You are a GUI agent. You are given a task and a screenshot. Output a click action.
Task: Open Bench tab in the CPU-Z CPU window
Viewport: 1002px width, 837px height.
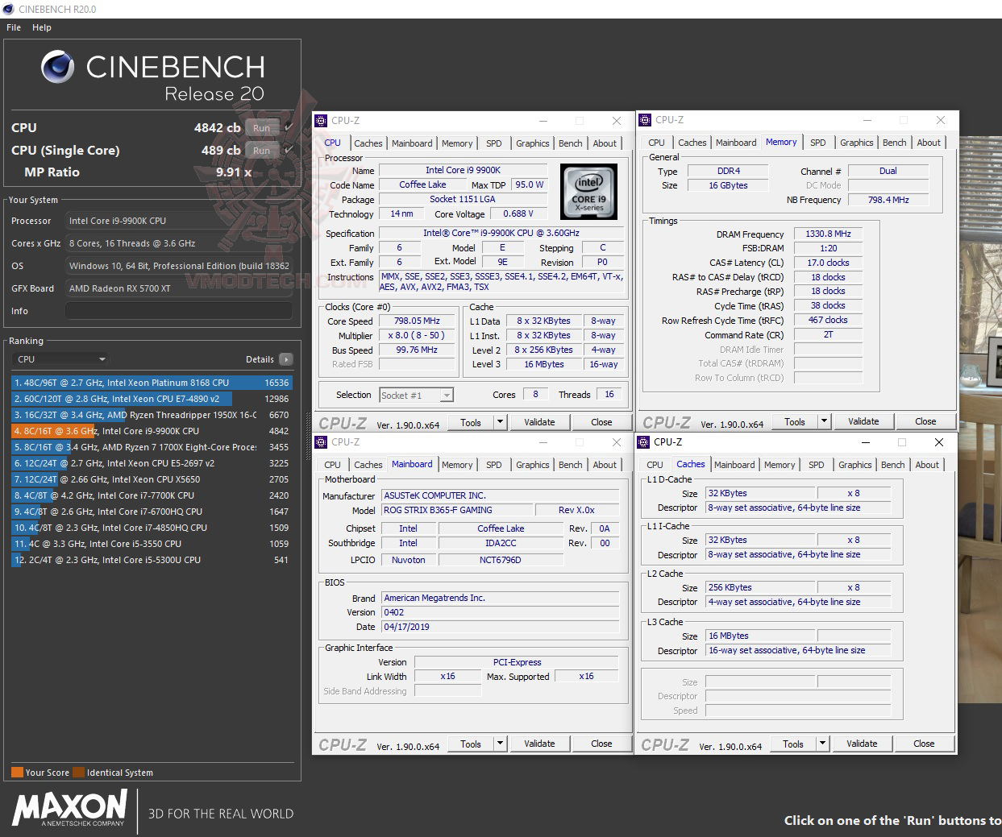pos(571,143)
